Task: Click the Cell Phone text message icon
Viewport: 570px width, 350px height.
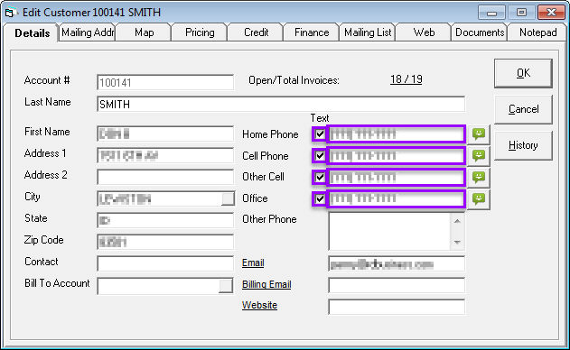Action: pos(479,156)
